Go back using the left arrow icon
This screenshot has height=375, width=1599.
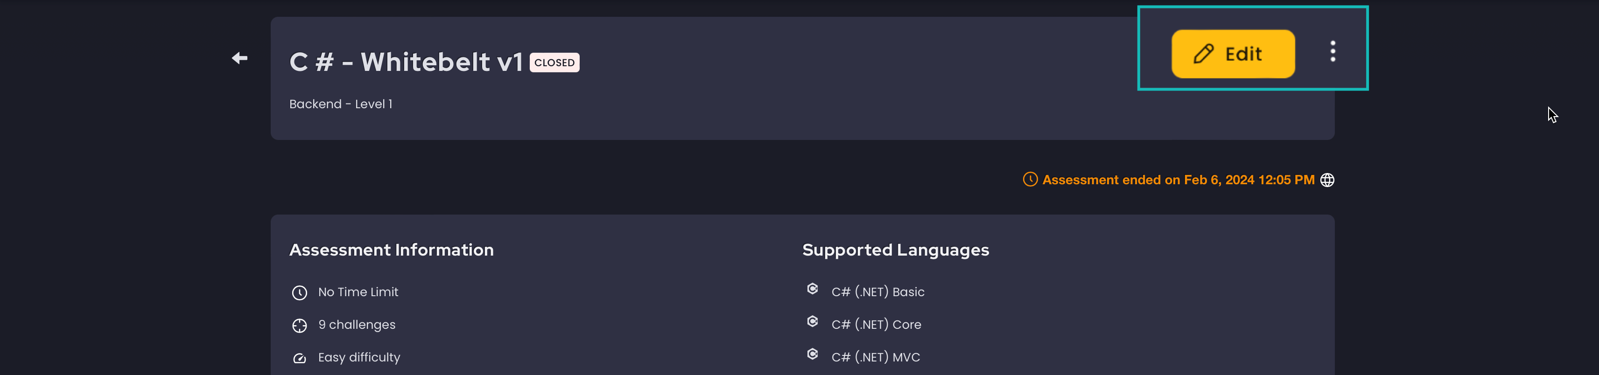coord(239,58)
